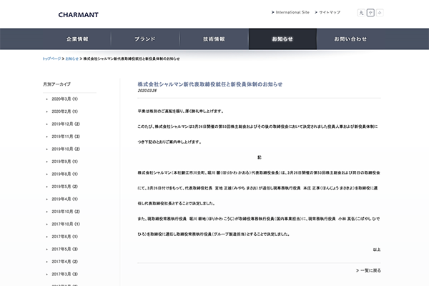Click the 以上 closing text
Viewport: 429px width, 286px height.
click(377, 250)
